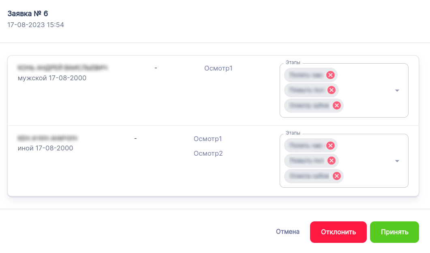430x253 pixels.
Task: Expand the Этапы dropdown arrow for the иной patient
Action: 397,161
